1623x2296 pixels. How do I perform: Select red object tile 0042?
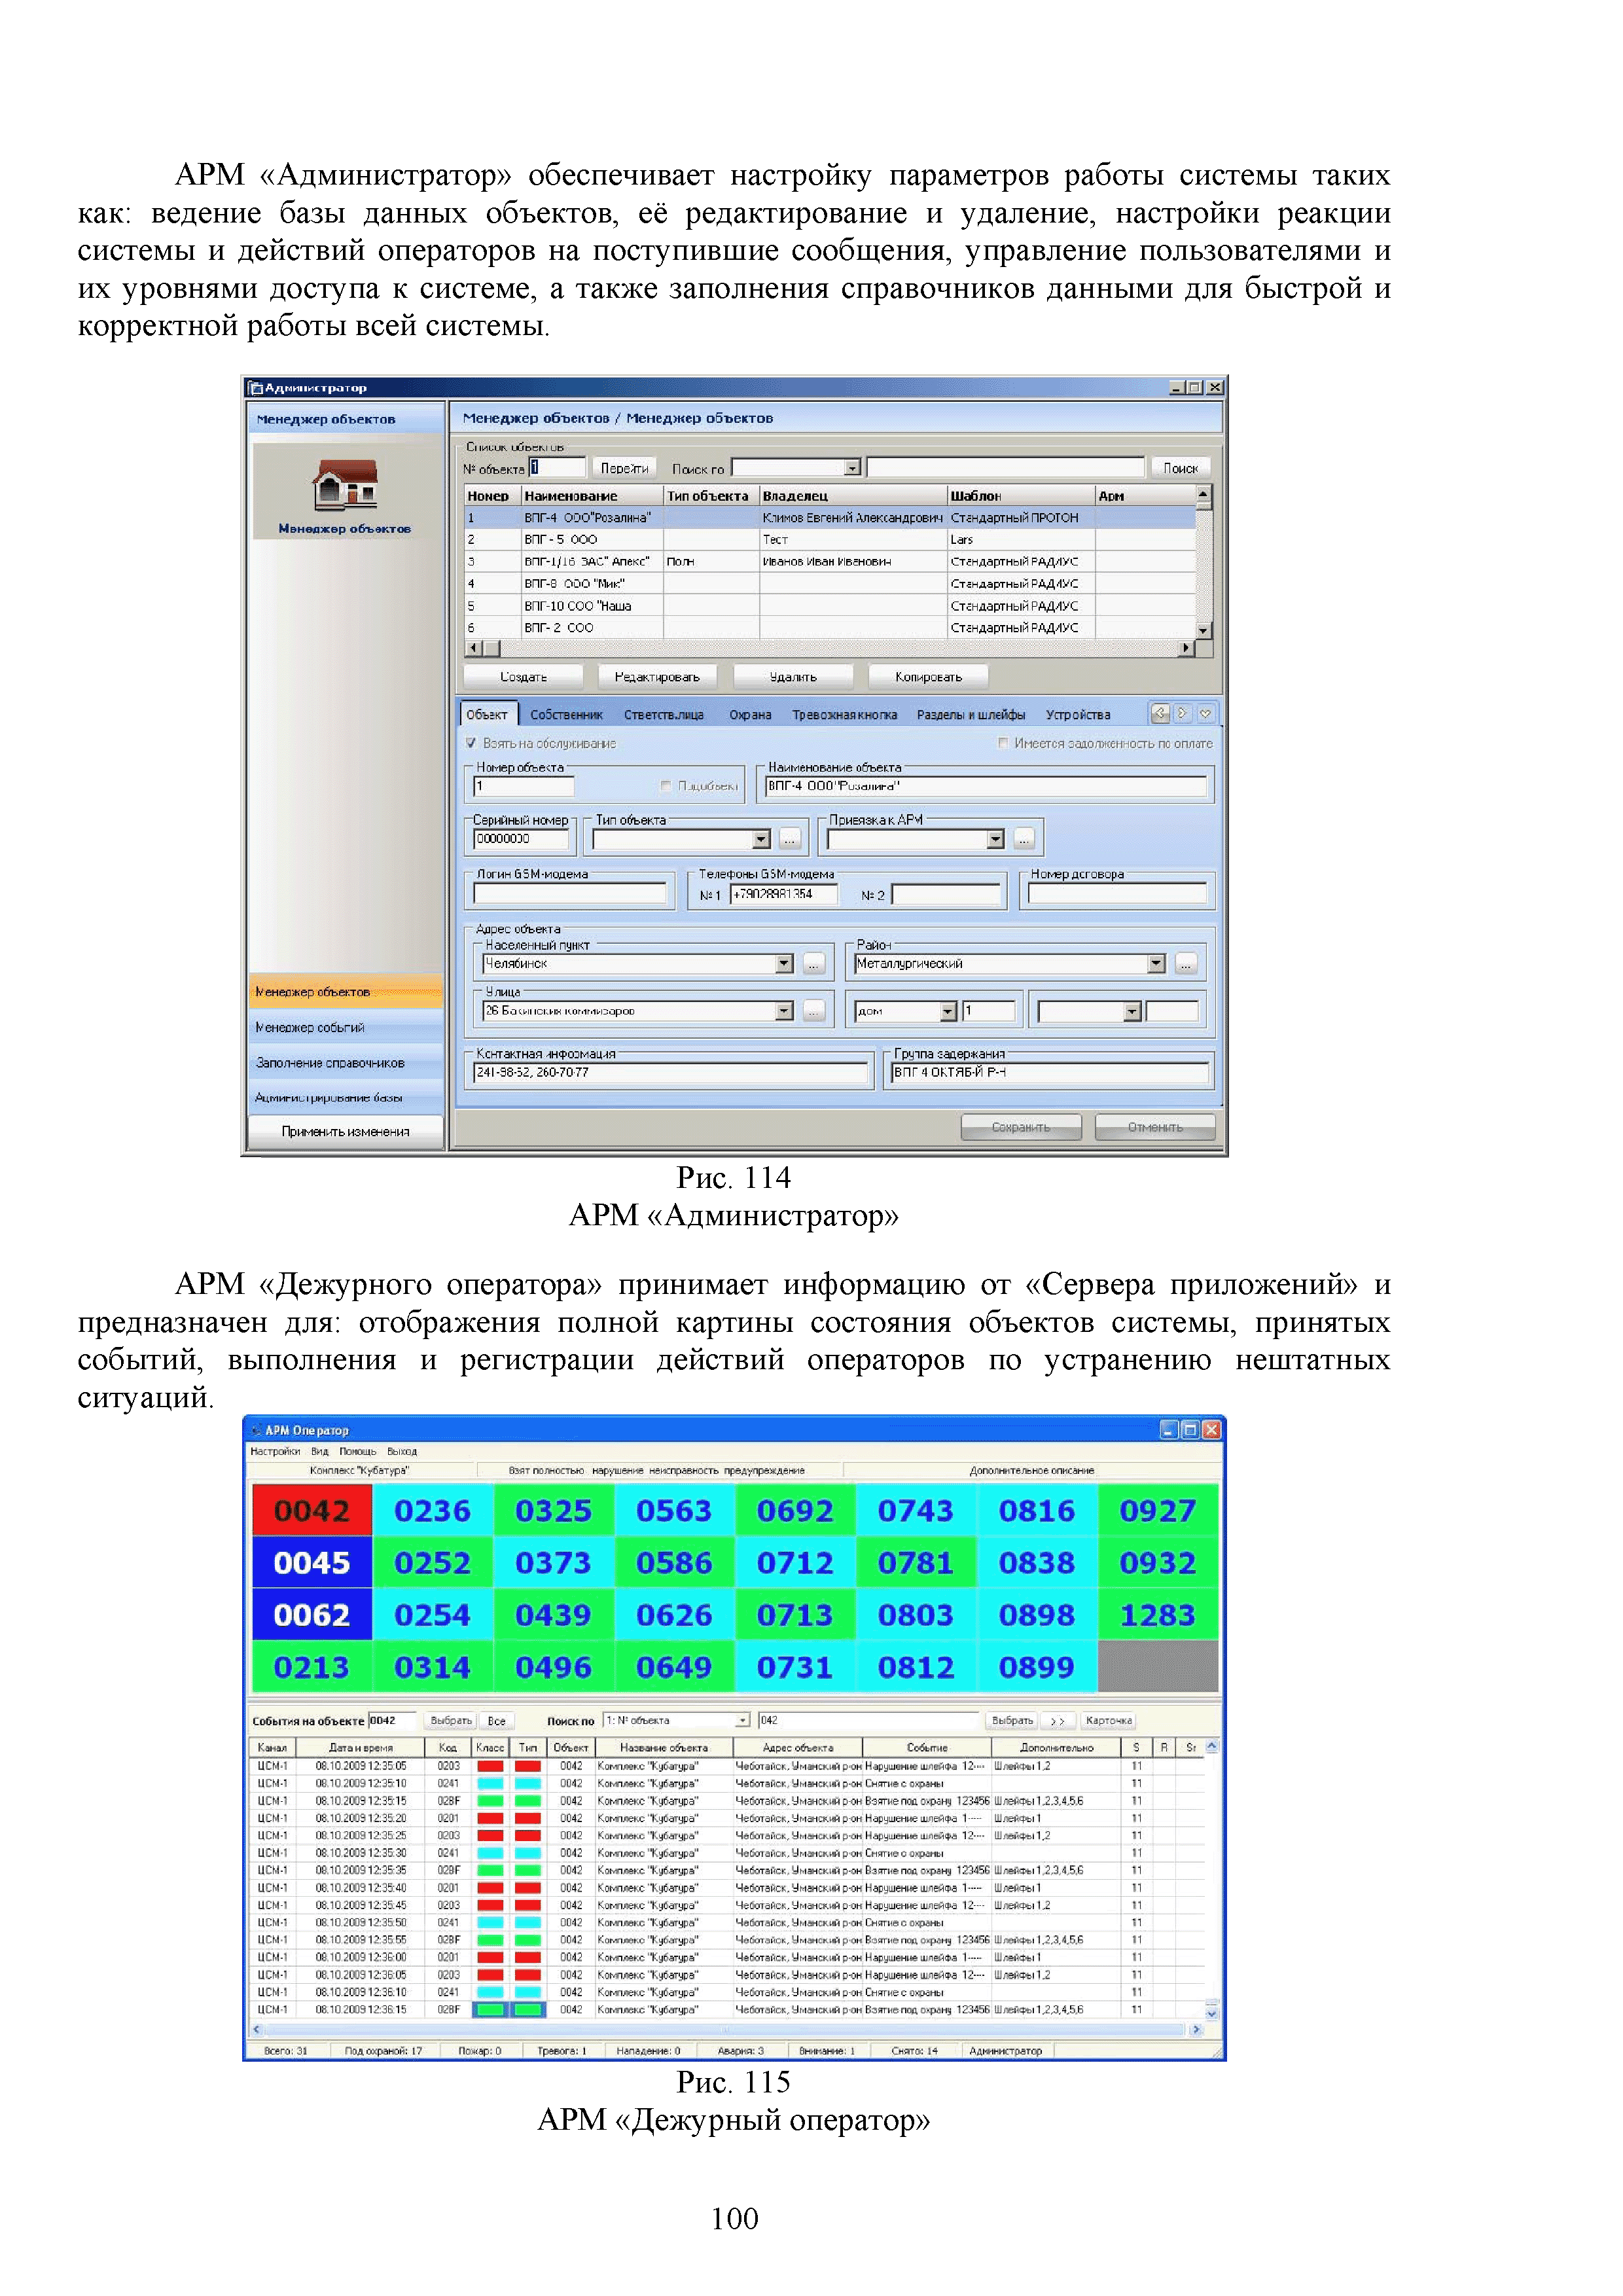click(x=311, y=1510)
